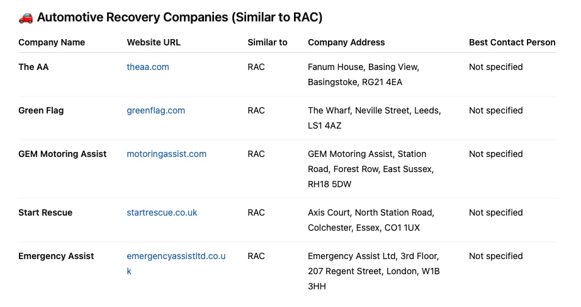
Task: Open the theaa.com link
Action: coord(148,67)
